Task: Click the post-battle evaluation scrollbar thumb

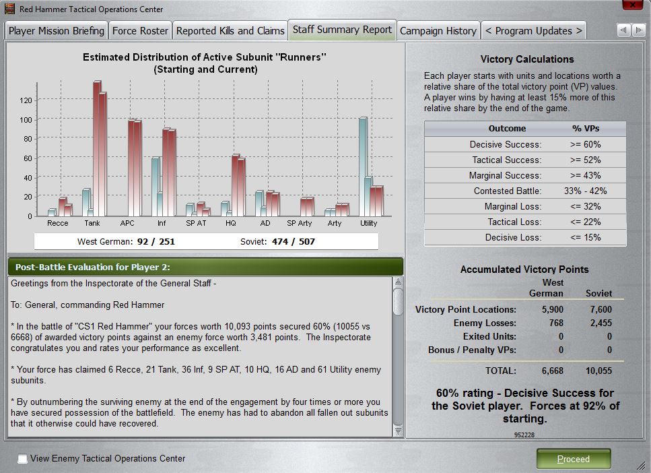Action: click(x=398, y=301)
